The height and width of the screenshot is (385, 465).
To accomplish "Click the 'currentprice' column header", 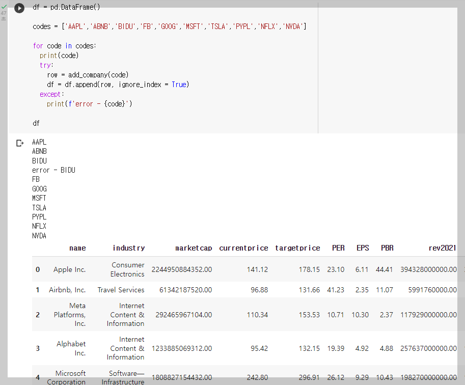I will click(243, 248).
